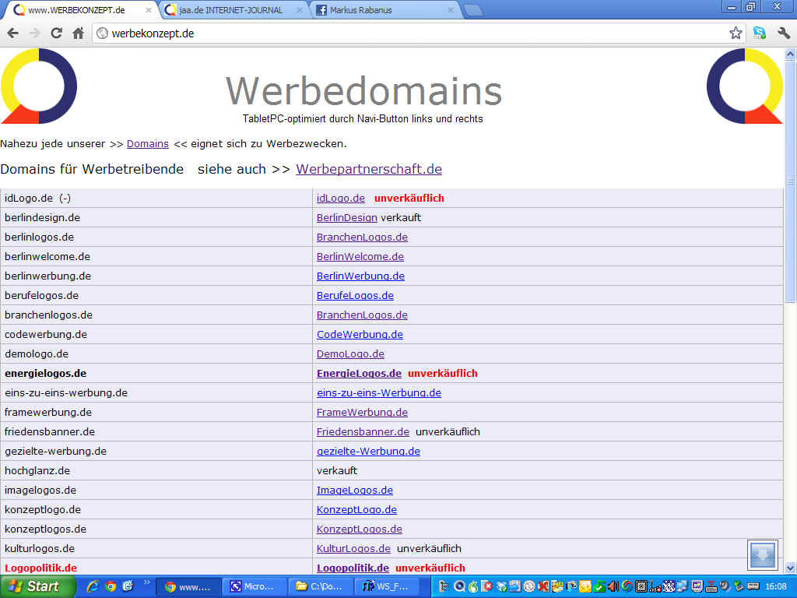Click the address bar showing werbekonzept.de

413,33
